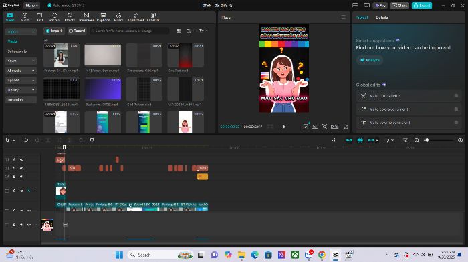Screen dimensions: 468x262
Task: Open the player panel hamburger menu
Action: coord(343,17)
